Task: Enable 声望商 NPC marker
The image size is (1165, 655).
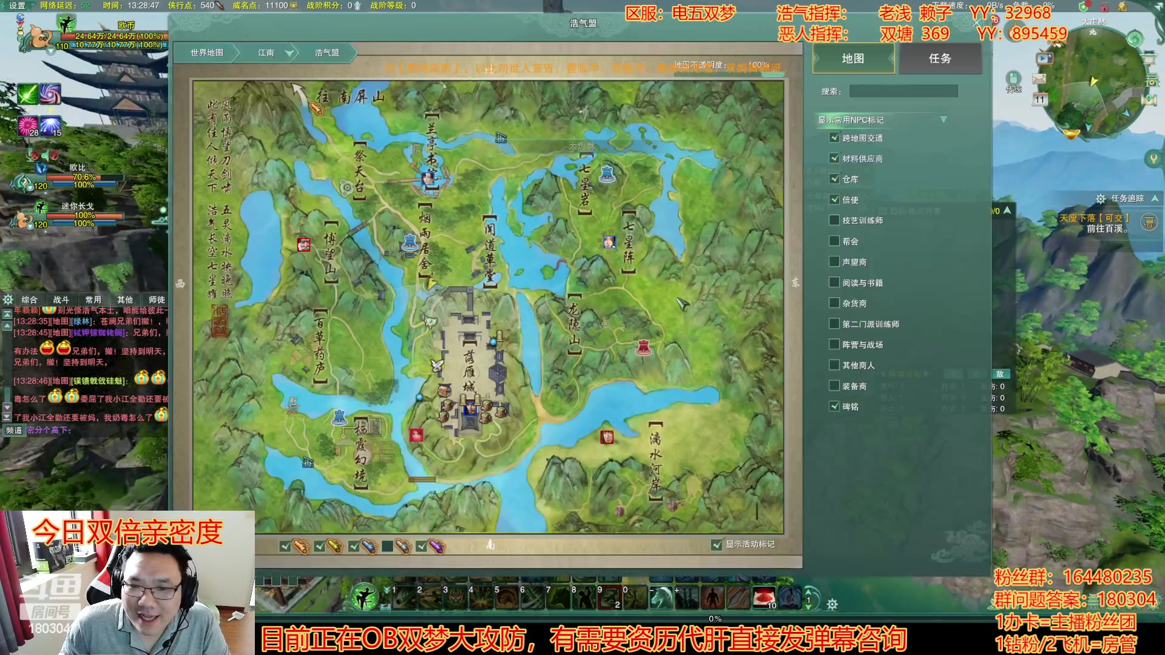Action: (834, 261)
